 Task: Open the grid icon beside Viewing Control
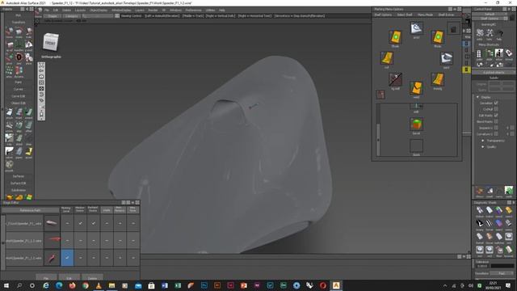(x=117, y=15)
